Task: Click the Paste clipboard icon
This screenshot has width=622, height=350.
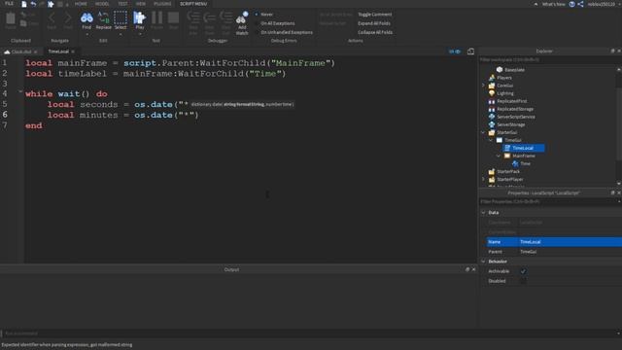Action: (x=11, y=18)
